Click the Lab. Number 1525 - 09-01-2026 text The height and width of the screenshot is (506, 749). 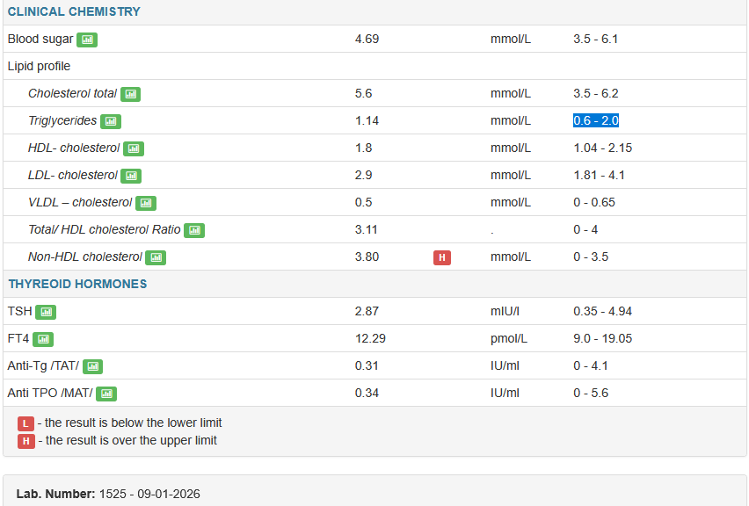click(x=108, y=494)
